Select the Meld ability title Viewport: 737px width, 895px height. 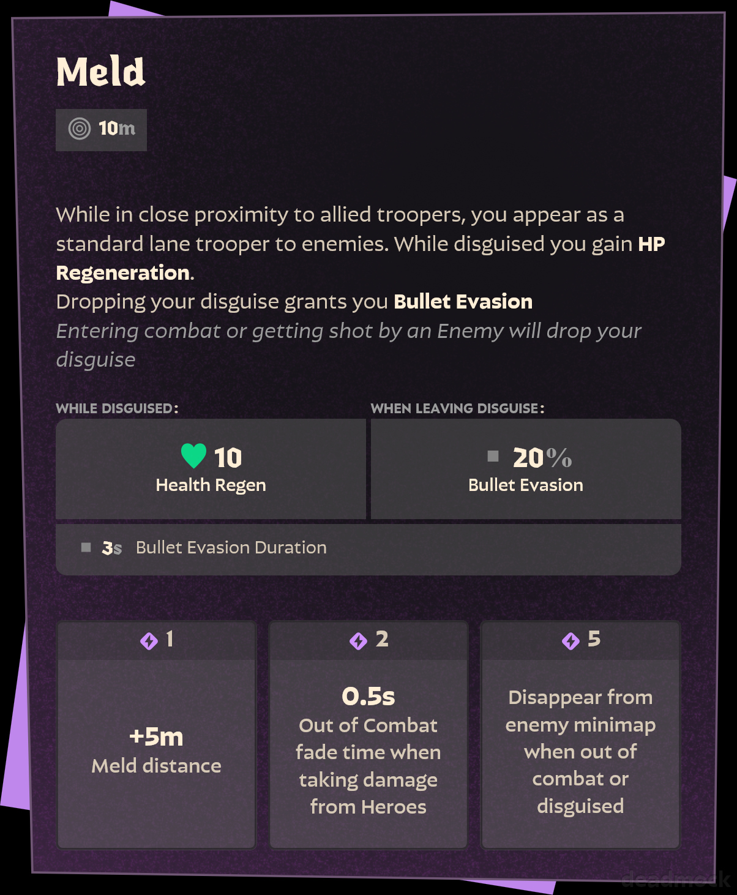[x=101, y=72]
